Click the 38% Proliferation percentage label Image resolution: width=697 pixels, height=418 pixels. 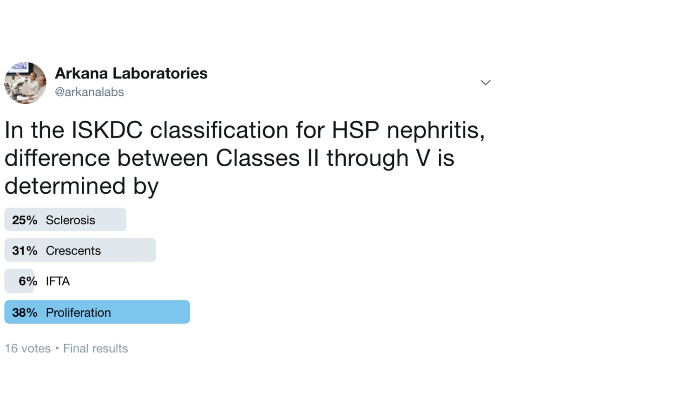click(25, 313)
